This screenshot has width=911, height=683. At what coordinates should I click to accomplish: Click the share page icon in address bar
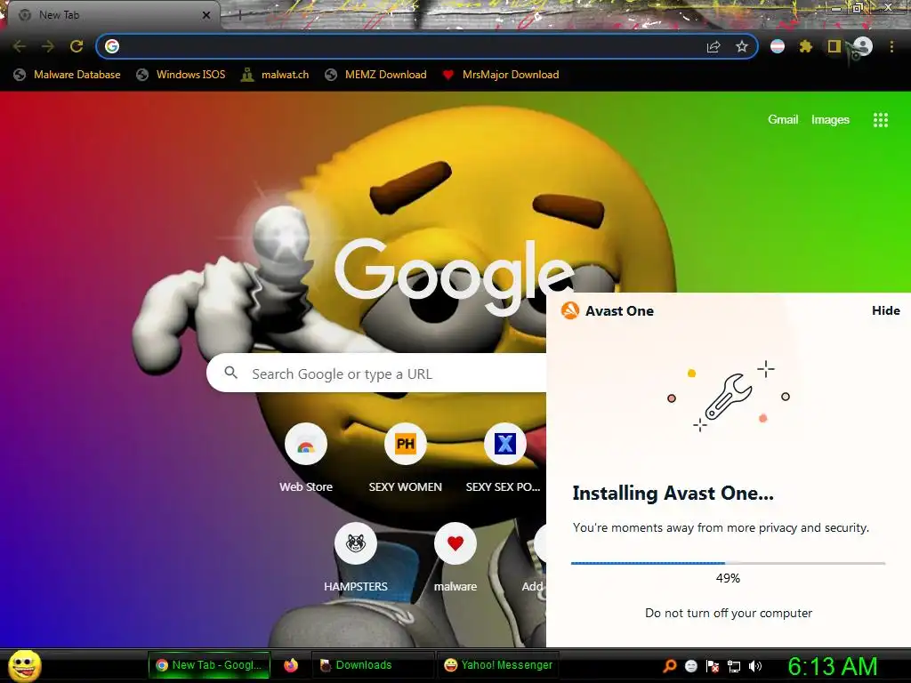713,46
